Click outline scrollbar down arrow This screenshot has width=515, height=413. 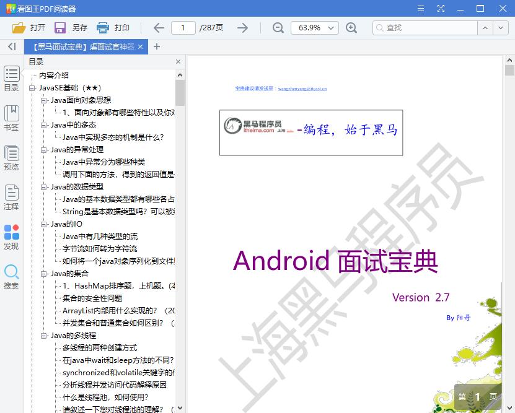[180, 408]
